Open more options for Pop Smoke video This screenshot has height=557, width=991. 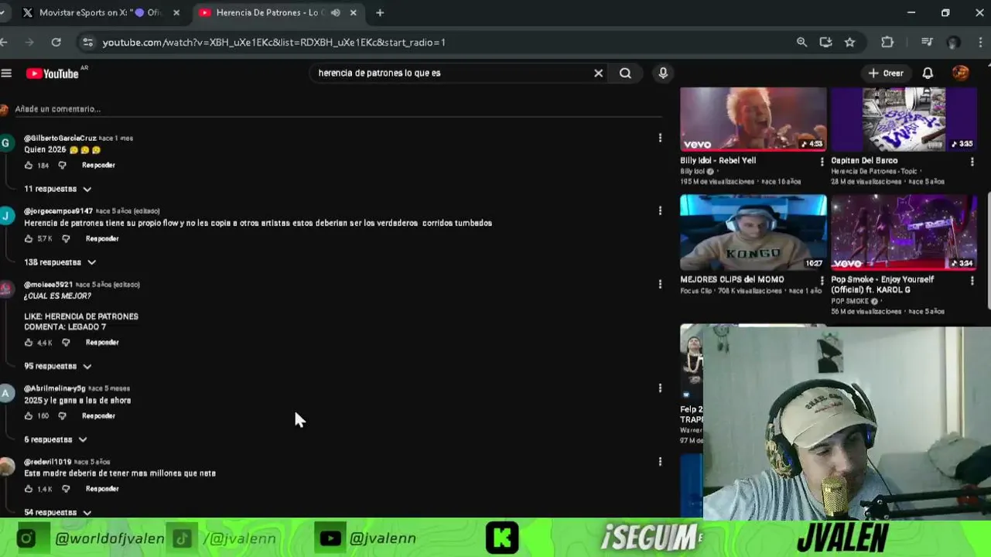tap(972, 281)
